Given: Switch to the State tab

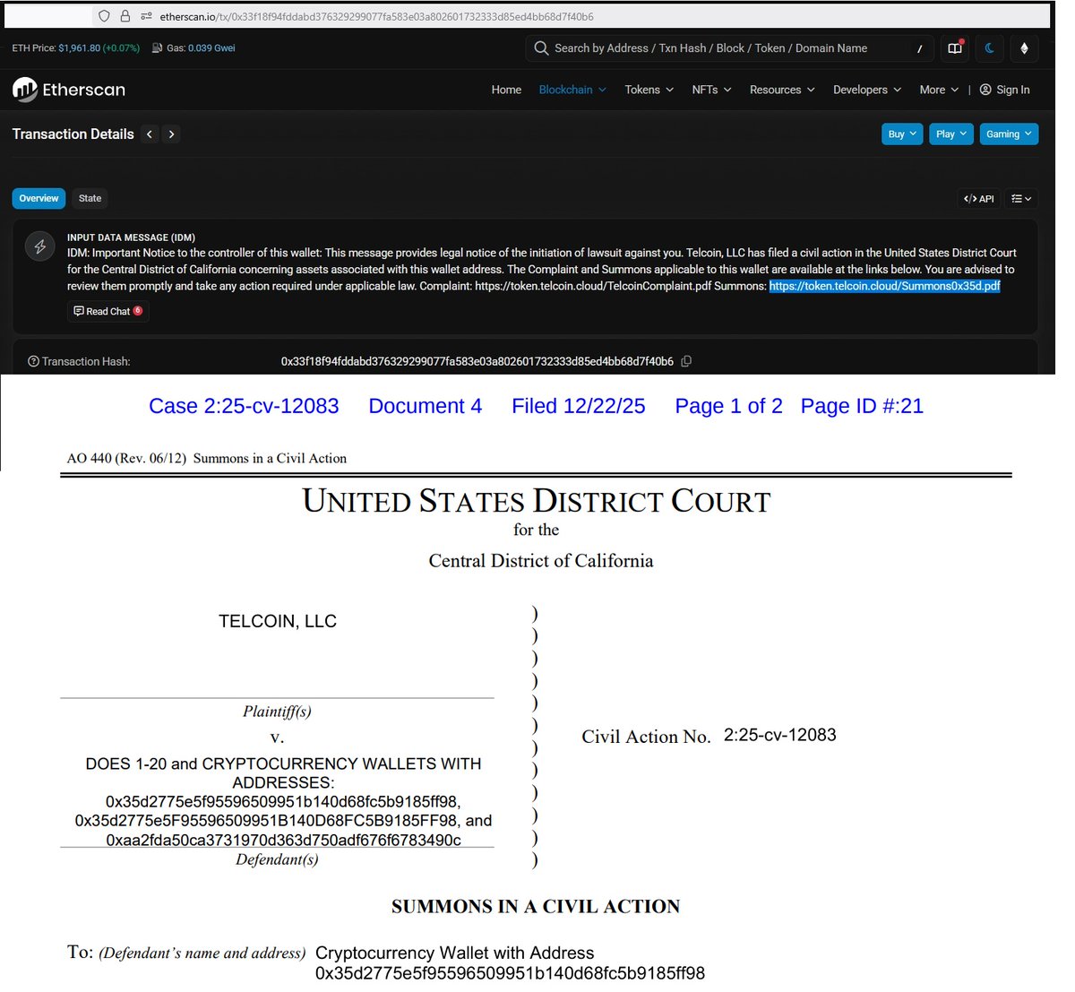Looking at the screenshot, I should point(90,198).
